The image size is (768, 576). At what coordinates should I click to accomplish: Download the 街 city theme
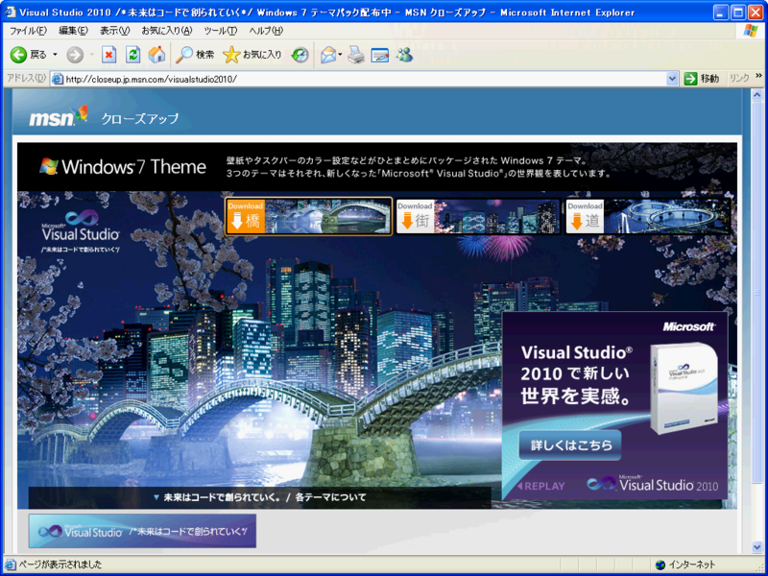(x=478, y=217)
